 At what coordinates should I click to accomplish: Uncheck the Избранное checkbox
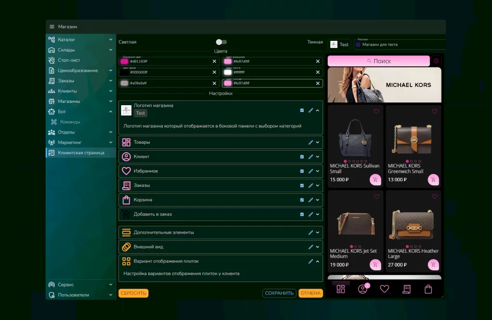(x=302, y=172)
